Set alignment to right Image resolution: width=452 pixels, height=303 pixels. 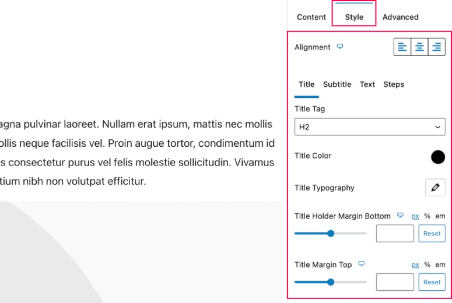(437, 47)
